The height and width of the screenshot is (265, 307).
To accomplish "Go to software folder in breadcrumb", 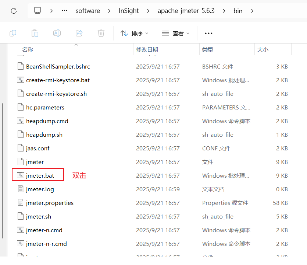I will 88,11.
